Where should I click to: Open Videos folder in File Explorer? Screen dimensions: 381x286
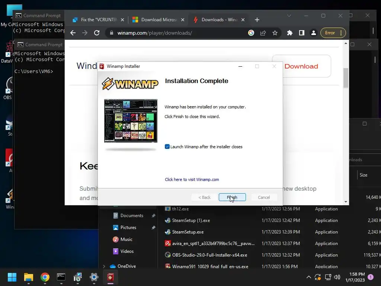(127, 251)
